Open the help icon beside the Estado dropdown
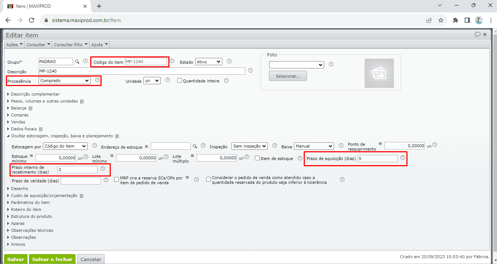The width and height of the screenshot is (497, 264). tap(229, 61)
